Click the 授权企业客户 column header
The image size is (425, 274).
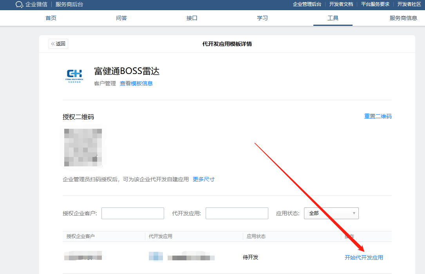pyautogui.click(x=81, y=236)
